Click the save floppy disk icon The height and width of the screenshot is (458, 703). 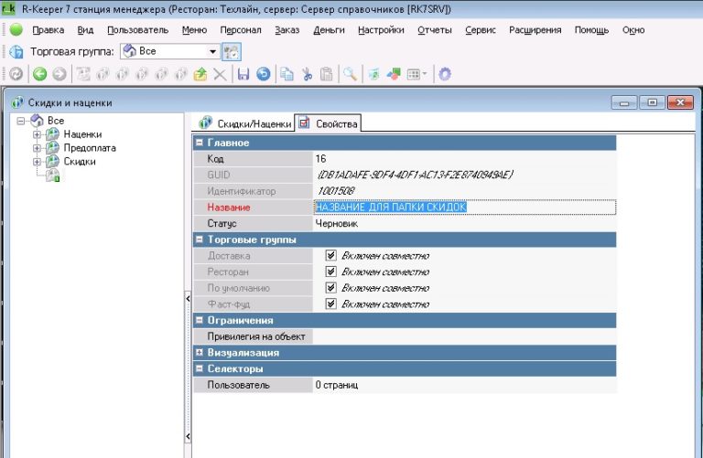coord(243,74)
